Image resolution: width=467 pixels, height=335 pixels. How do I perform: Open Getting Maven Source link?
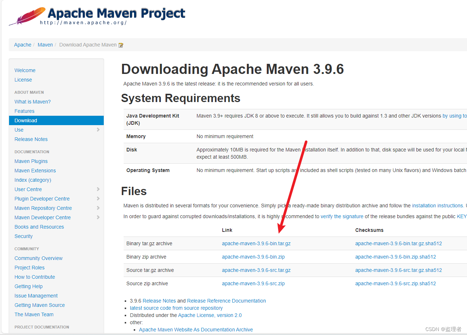point(40,305)
